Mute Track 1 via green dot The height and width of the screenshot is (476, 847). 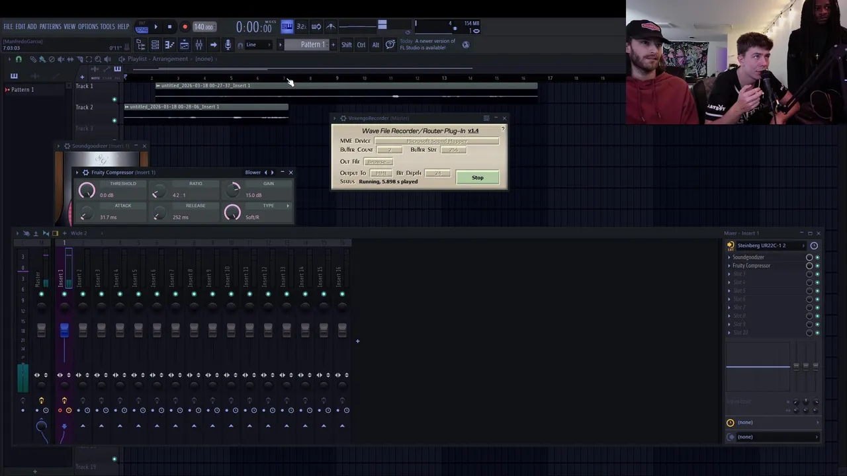pyautogui.click(x=114, y=99)
